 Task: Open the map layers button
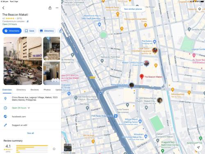click(x=200, y=9)
